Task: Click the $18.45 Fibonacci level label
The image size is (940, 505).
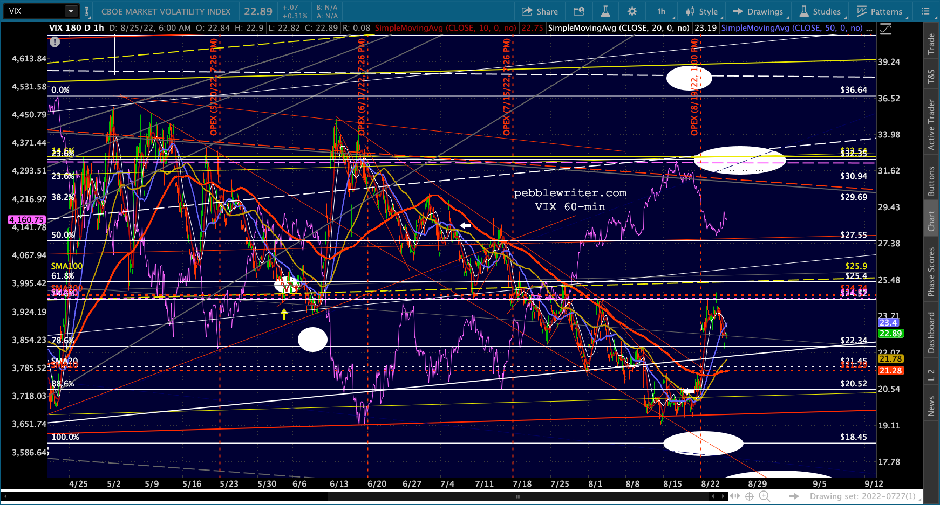Action: 854,437
